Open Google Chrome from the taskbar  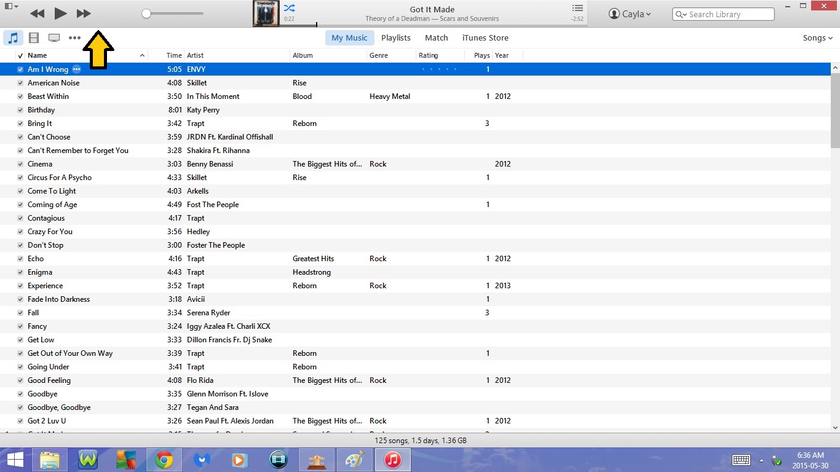pos(164,460)
